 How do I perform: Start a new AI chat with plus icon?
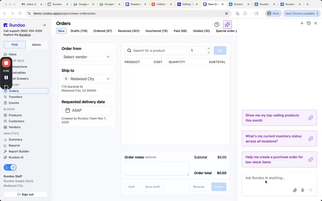(302, 23)
